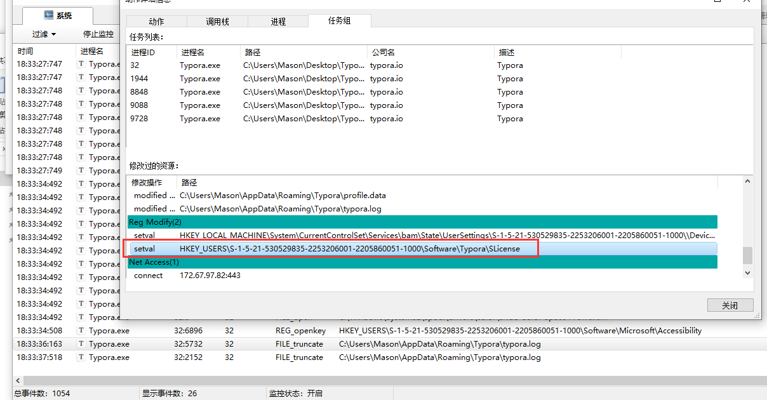Select the setval HKEY_LOCAL_MACHINE bam registry row

coord(422,236)
